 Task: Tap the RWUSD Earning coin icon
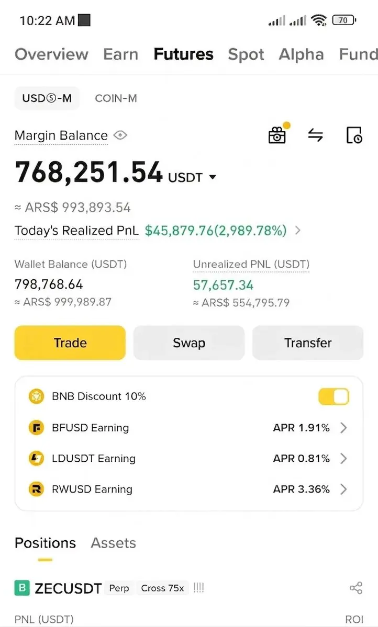pos(37,489)
